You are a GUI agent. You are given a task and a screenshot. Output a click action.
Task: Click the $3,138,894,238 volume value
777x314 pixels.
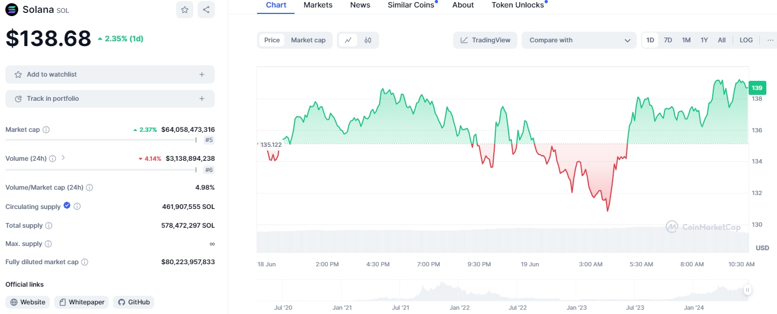click(190, 159)
